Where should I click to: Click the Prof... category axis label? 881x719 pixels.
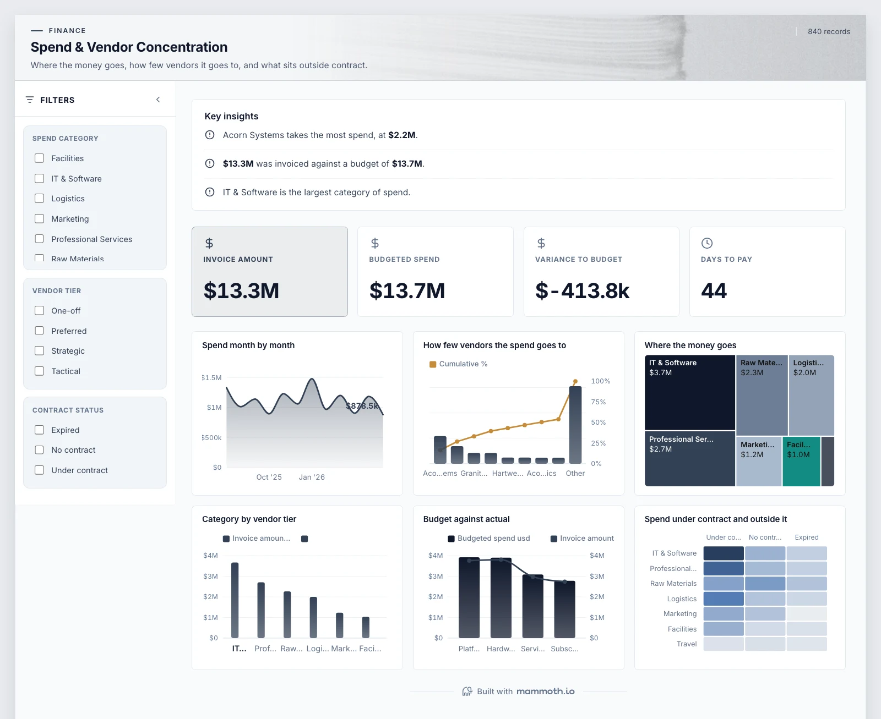click(x=265, y=649)
